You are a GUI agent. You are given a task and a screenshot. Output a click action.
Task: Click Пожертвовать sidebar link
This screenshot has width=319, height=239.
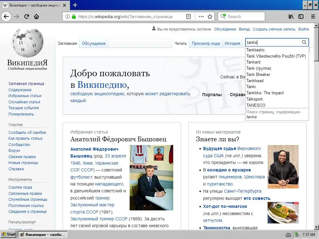tap(21, 114)
